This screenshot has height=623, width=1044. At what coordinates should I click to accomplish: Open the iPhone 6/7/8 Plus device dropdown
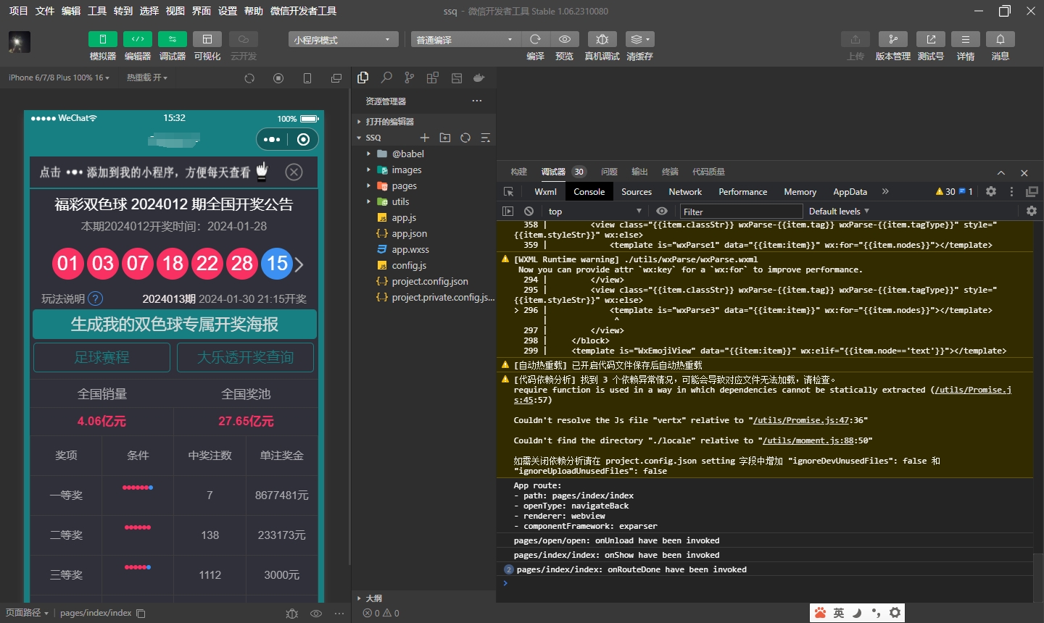59,78
